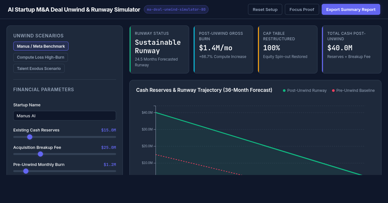This screenshot has height=203, width=388.
Task: Click the Unwind Scenarios heading
Action: [38, 36]
